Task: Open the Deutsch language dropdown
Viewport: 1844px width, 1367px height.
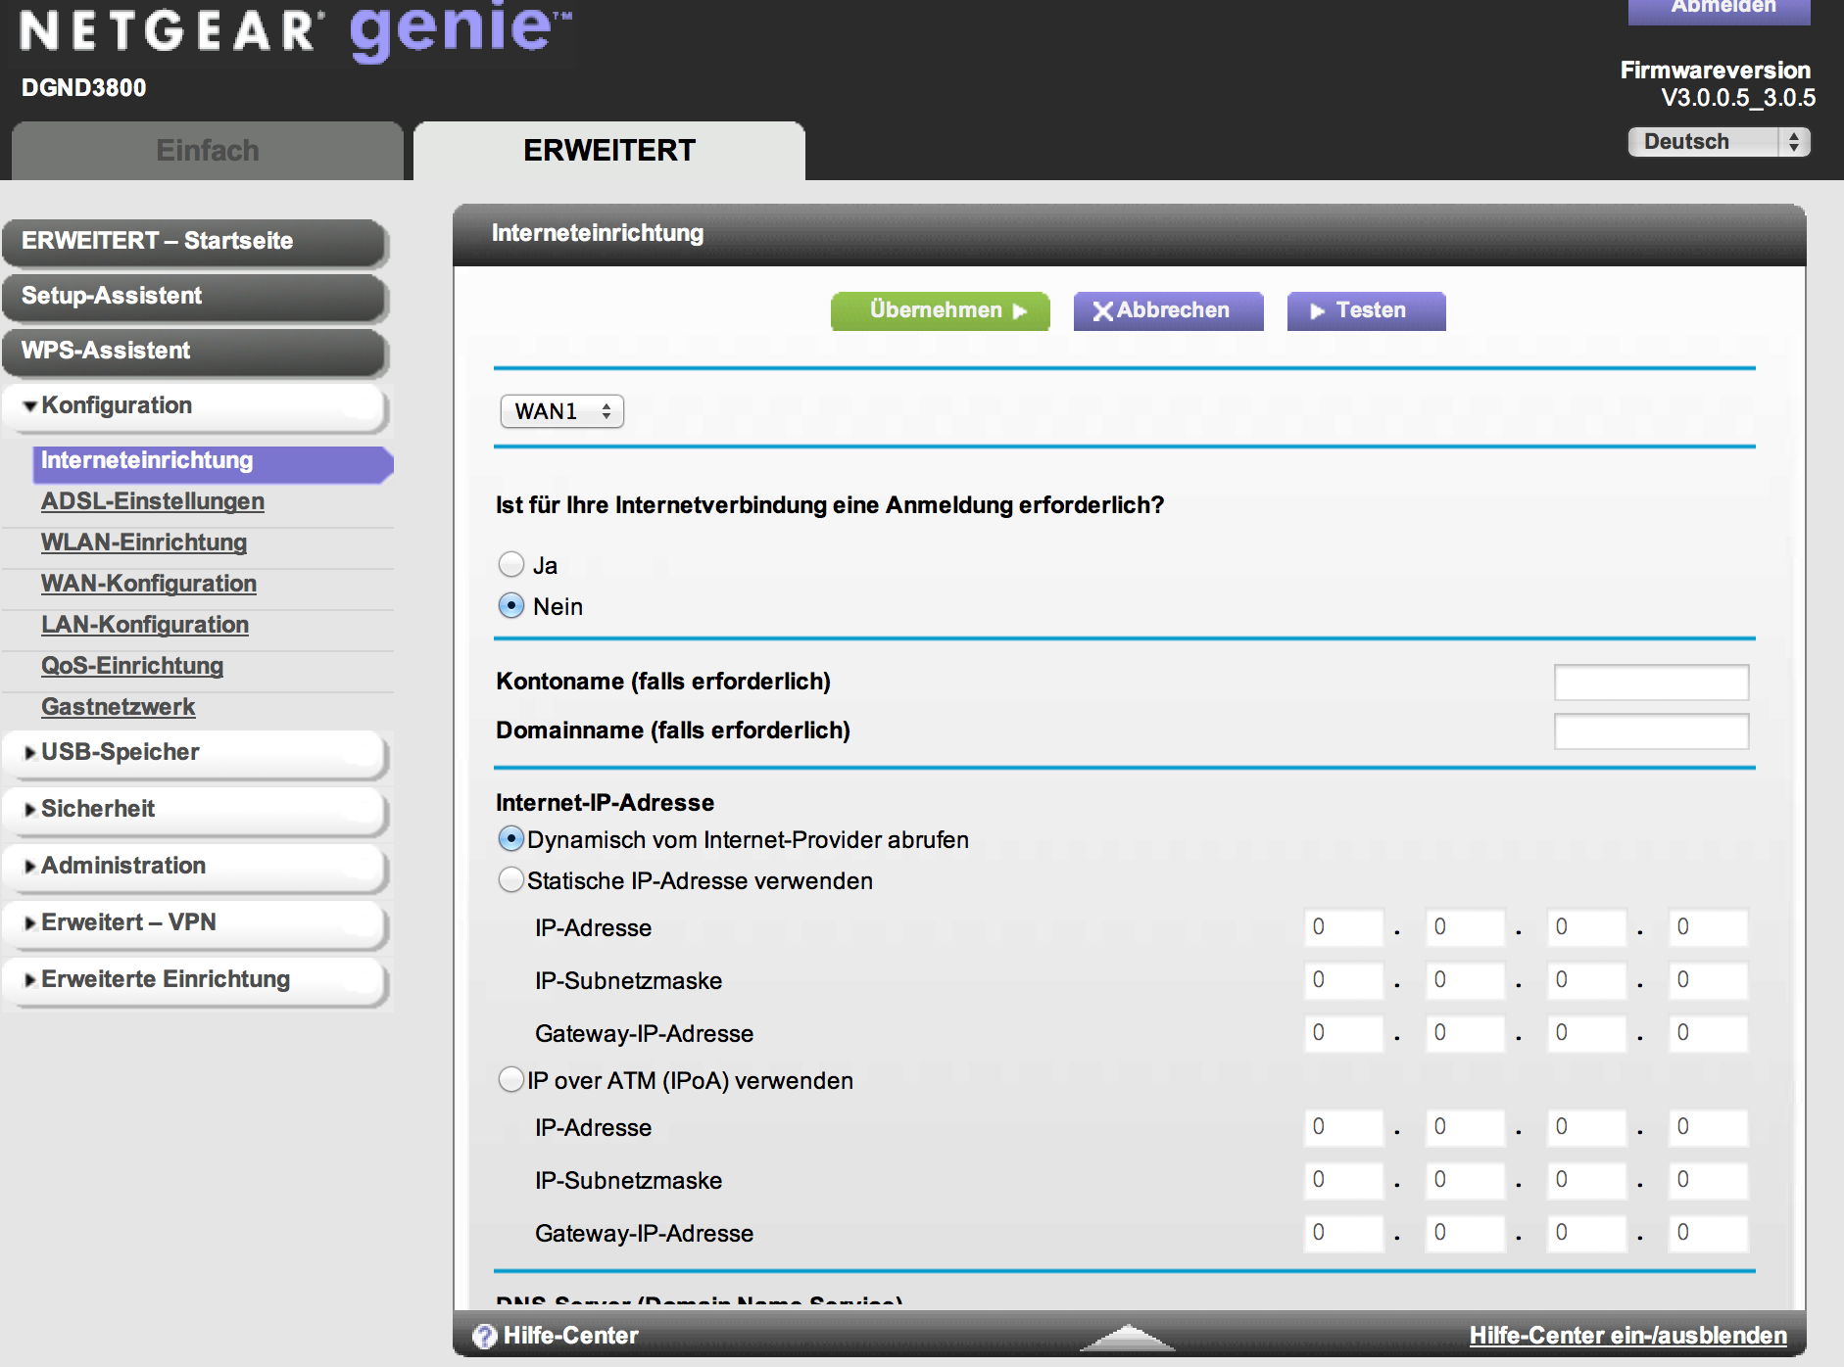Action: [x=1719, y=142]
